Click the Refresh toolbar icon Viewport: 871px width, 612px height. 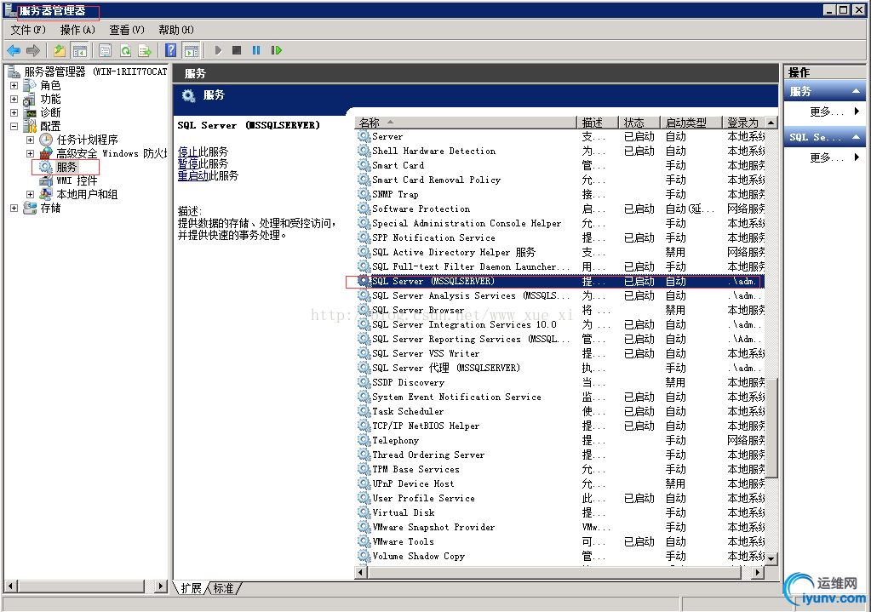125,50
